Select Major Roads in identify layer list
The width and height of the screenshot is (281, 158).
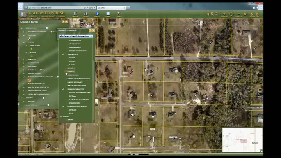(x=75, y=47)
